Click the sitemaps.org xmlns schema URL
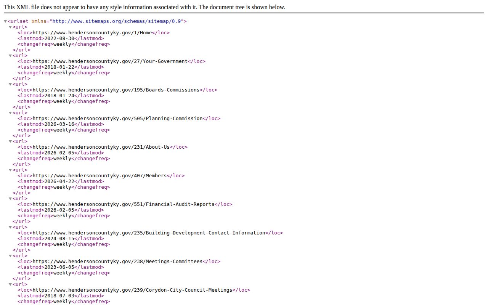Image resolution: width=488 pixels, height=305 pixels. click(117, 21)
